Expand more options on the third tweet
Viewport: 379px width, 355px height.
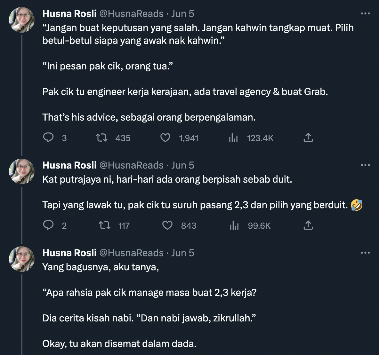tap(365, 253)
